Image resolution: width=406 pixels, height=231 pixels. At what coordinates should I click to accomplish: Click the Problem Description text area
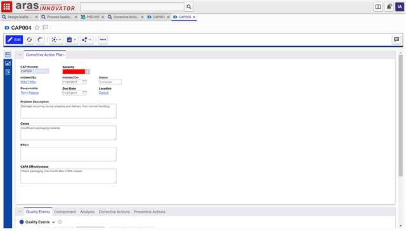(69, 111)
